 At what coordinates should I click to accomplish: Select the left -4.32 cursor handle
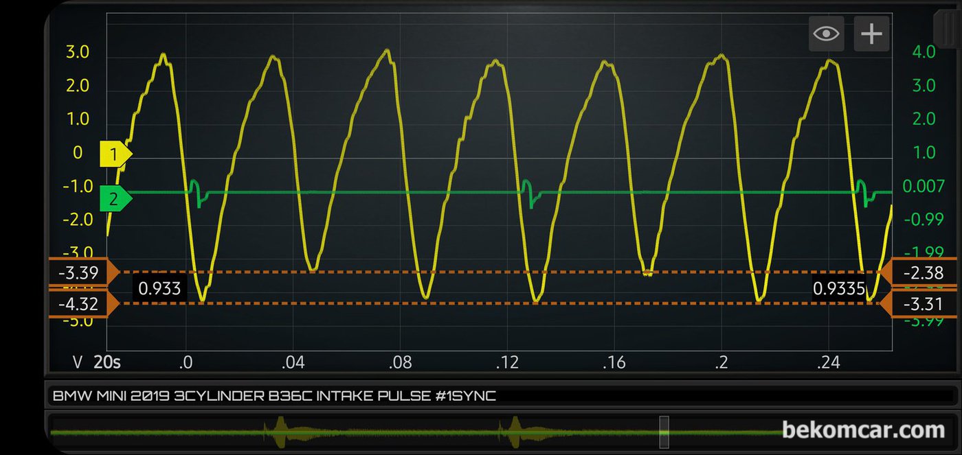pyautogui.click(x=83, y=303)
